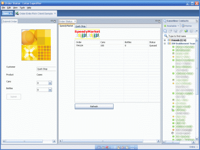This screenshot has width=200, height=150.
Task: Maximize the Order Status panel
Action: (159, 21)
